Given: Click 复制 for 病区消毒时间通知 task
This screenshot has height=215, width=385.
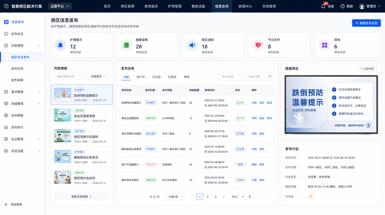Looking at the screenshot, I should point(262,134).
